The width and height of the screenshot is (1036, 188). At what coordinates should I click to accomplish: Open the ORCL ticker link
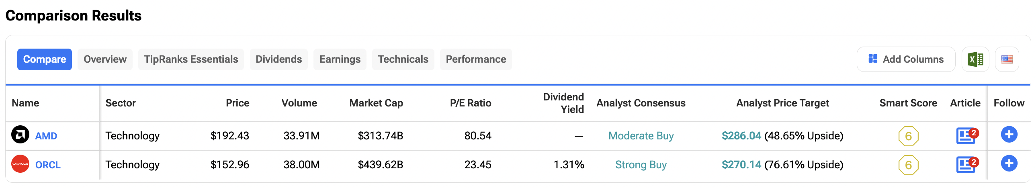tap(48, 165)
